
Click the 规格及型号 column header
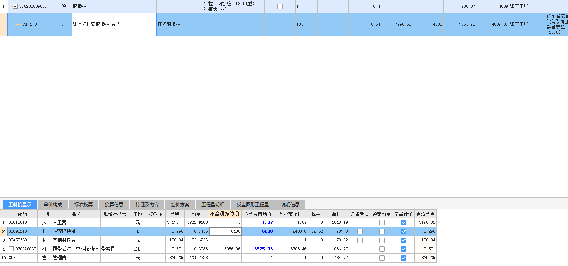pos(115,214)
